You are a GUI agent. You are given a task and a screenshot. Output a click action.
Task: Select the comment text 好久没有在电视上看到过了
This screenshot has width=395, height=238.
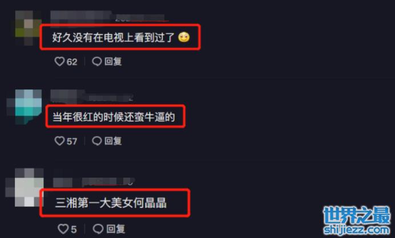click(x=113, y=38)
